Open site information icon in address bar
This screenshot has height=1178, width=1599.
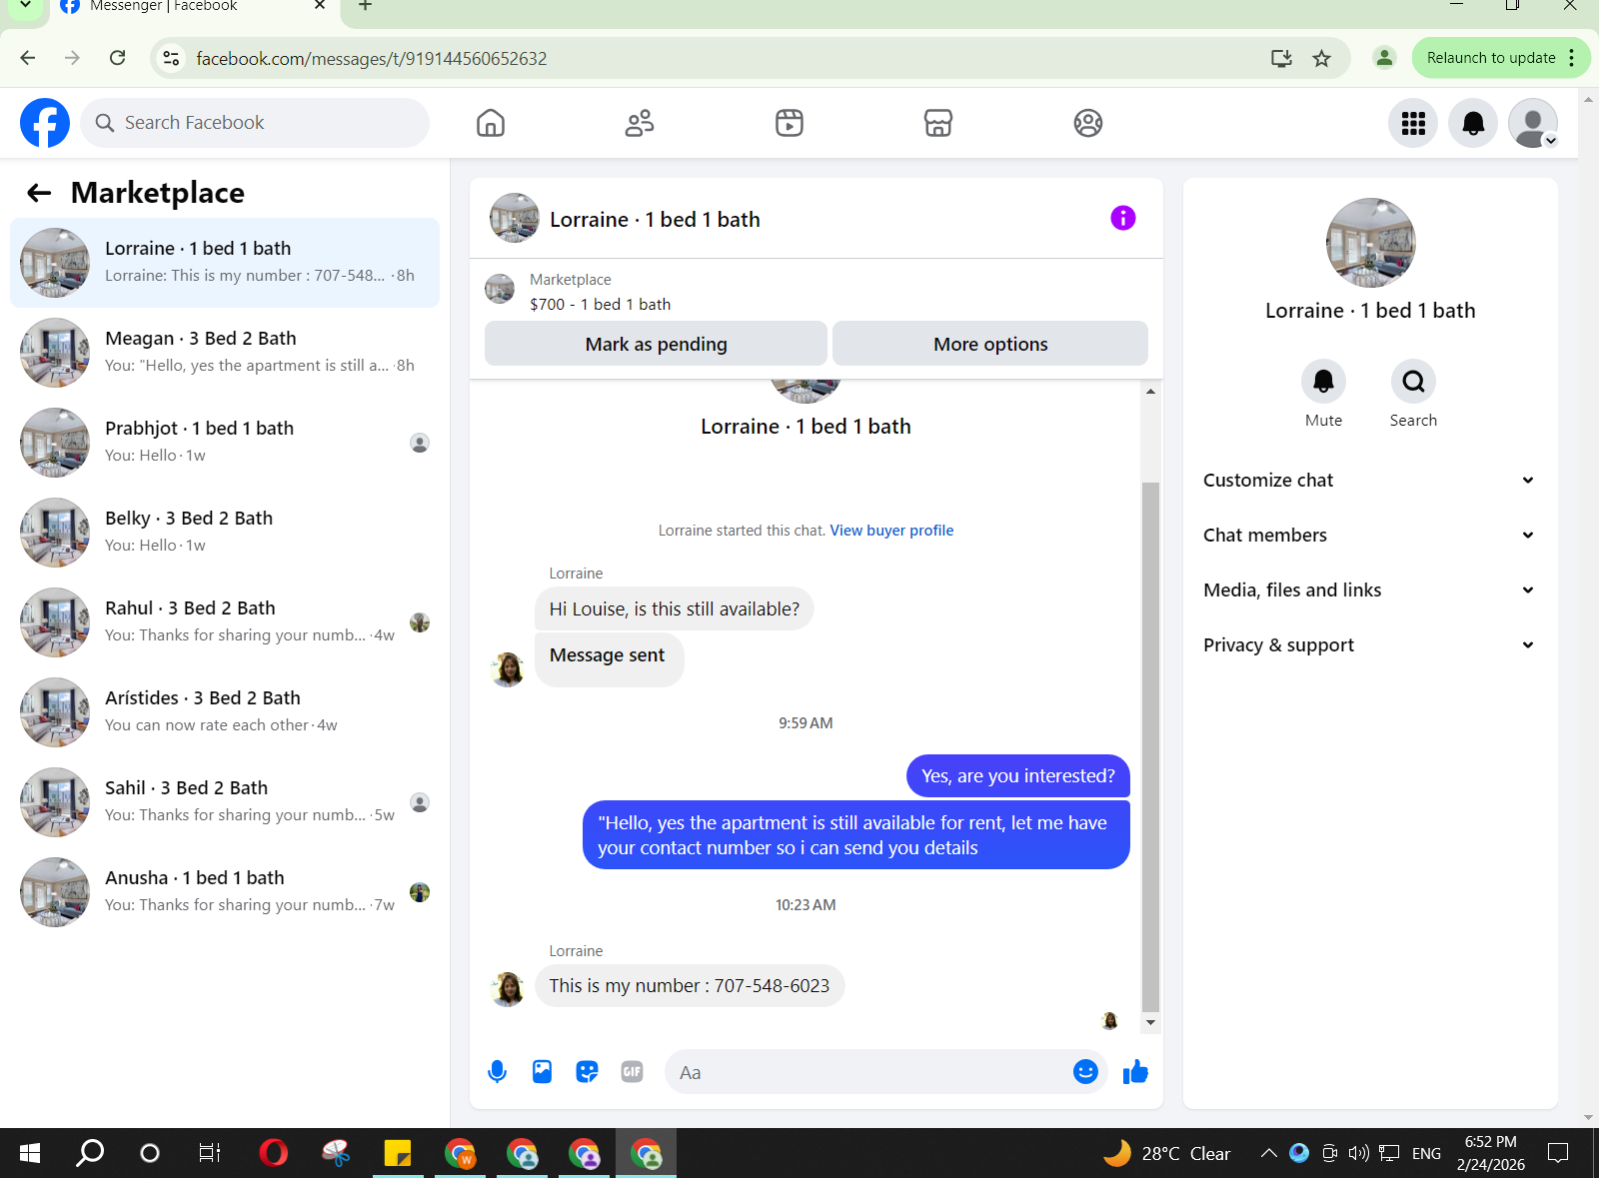click(172, 58)
